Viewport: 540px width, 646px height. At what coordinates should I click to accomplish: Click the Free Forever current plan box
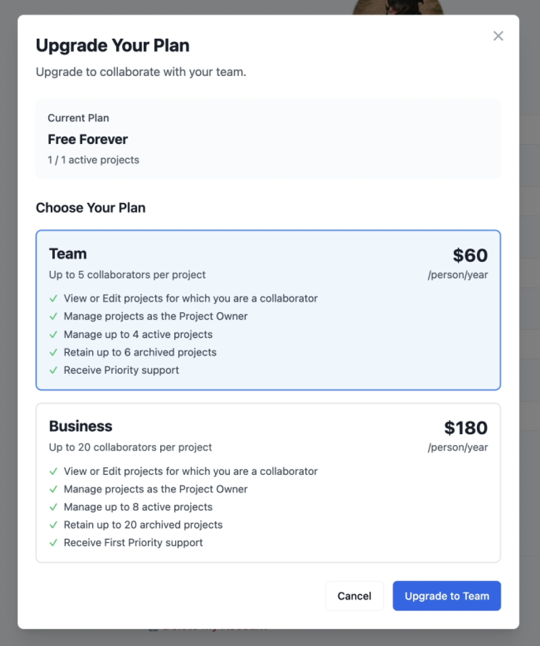pyautogui.click(x=268, y=139)
